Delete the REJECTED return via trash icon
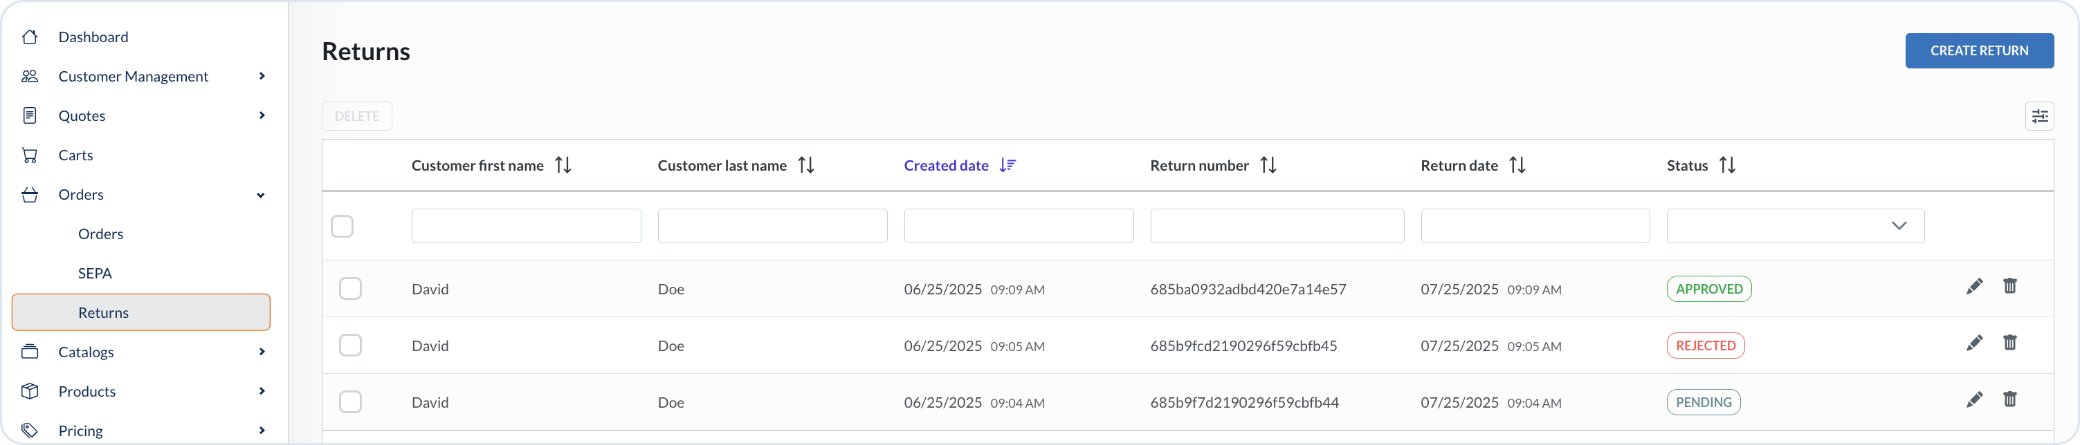Image resolution: width=2080 pixels, height=445 pixels. (2009, 343)
